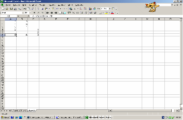The width and height of the screenshot is (183, 120).
Task: Apply the yellow fill color
Action: click(106, 13)
